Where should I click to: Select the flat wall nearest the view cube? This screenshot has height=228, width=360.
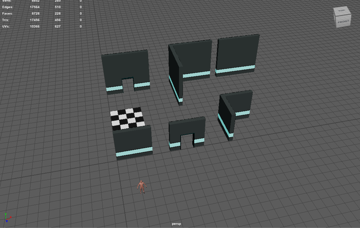point(237,55)
